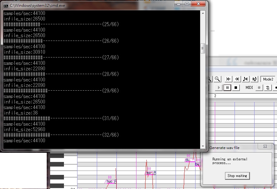The height and width of the screenshot is (189, 277).
Task: Open the cmd.exe title bar system icon
Action: (6, 6)
